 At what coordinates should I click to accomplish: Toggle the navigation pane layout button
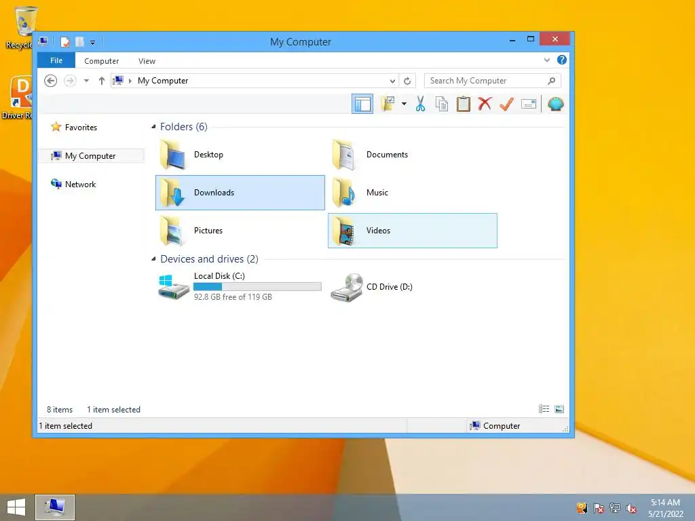(x=362, y=104)
